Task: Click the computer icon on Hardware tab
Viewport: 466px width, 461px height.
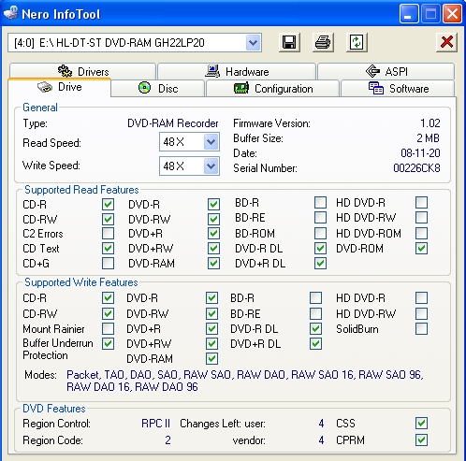Action: tap(212, 71)
